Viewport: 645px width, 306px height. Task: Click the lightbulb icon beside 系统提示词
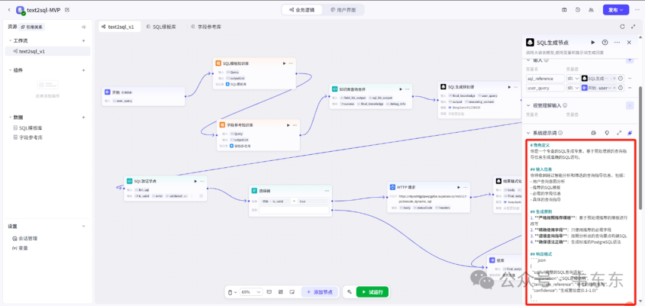[x=606, y=133]
